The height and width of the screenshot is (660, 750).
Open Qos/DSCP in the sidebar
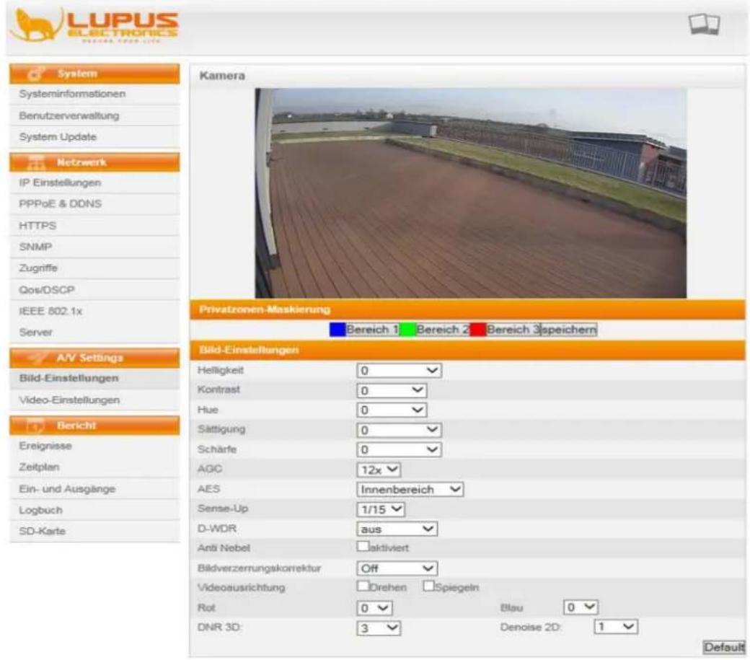click(94, 290)
